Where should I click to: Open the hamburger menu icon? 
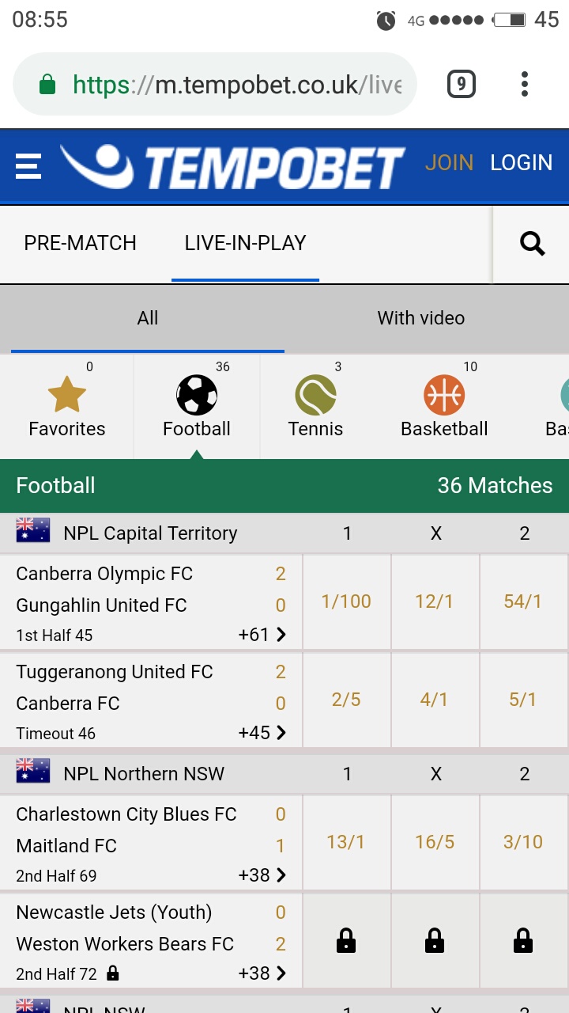28,165
